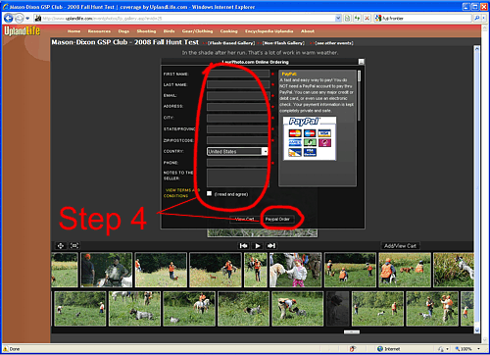Click the Done status warning icon
The height and width of the screenshot is (355, 490).
[6, 349]
